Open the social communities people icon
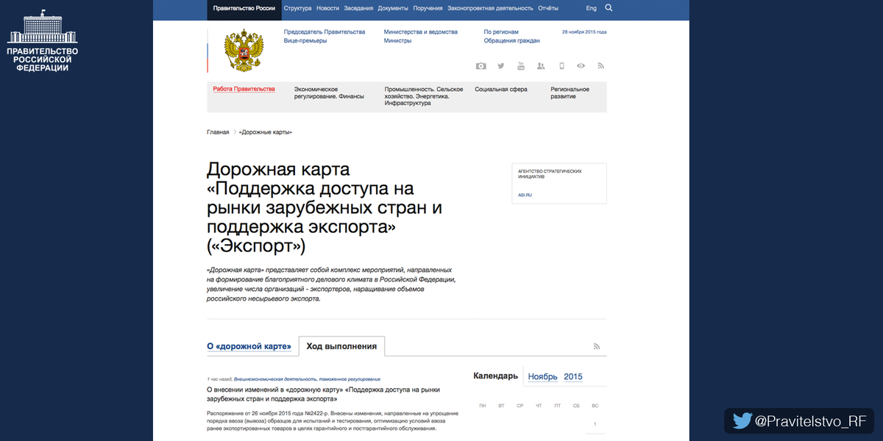This screenshot has height=441, width=883. [541, 66]
